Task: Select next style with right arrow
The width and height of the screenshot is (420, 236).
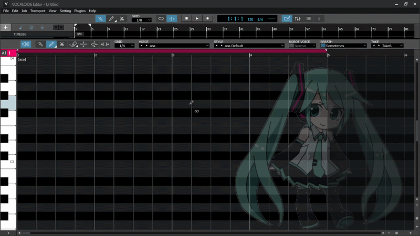Action: [x=221, y=46]
